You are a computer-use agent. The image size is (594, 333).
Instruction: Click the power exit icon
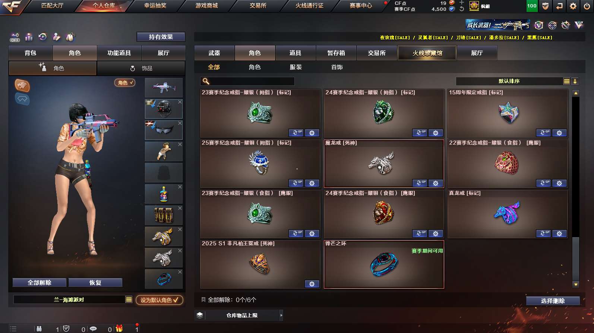(587, 6)
